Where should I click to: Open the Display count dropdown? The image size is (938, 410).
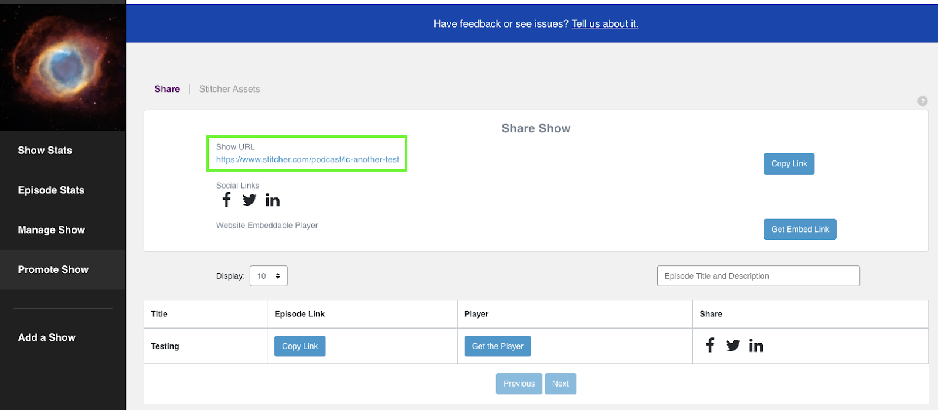click(269, 276)
